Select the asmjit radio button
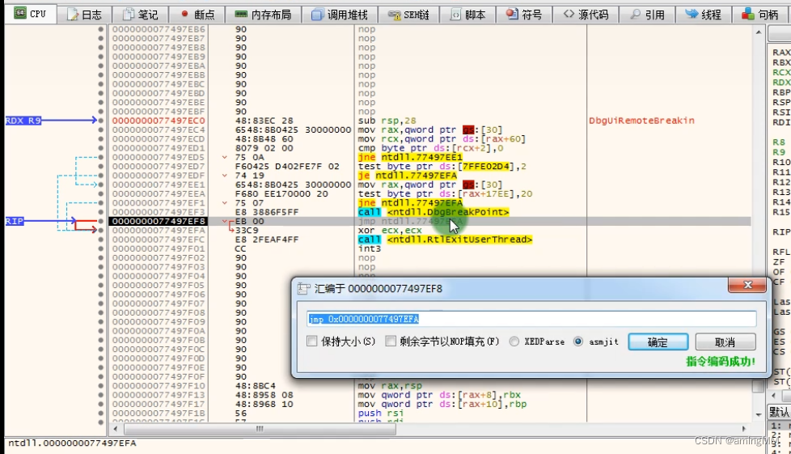791x454 pixels. tap(578, 342)
